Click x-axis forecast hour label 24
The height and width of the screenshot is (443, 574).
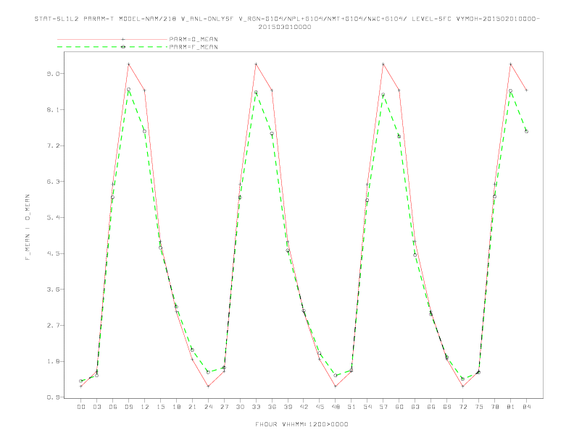[208, 407]
